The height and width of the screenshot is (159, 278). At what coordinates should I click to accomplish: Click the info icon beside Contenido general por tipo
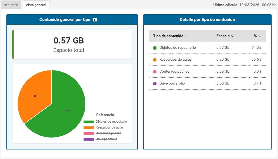[x=95, y=20]
